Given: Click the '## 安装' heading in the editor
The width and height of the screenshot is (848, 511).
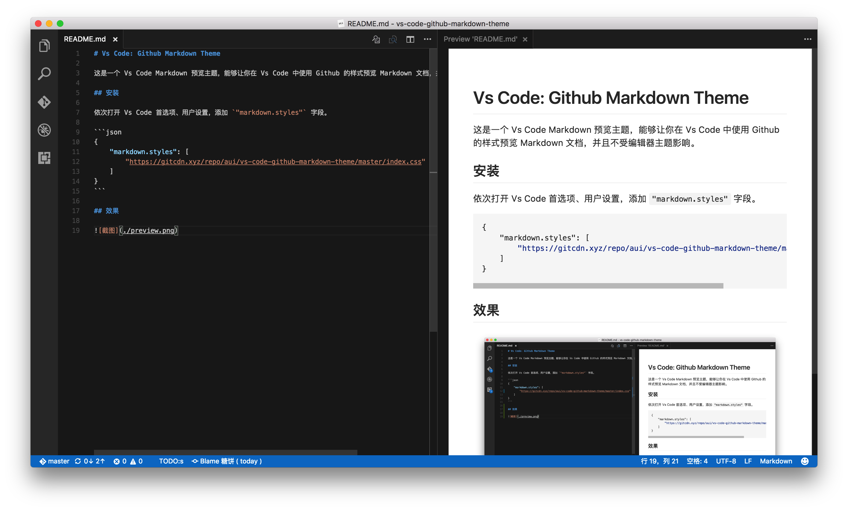Looking at the screenshot, I should [x=106, y=93].
